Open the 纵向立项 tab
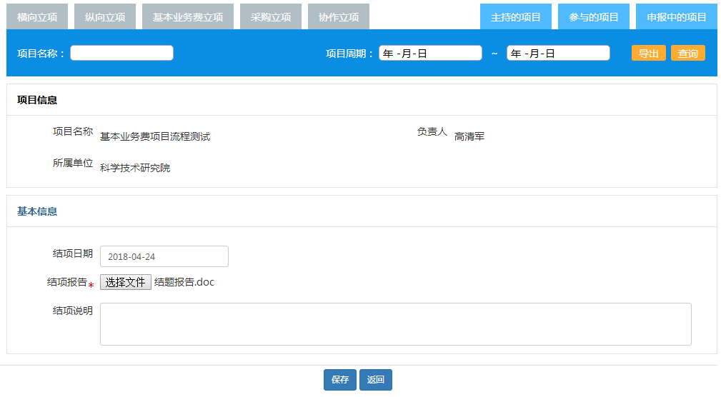The width and height of the screenshot is (721, 397). click(x=105, y=17)
